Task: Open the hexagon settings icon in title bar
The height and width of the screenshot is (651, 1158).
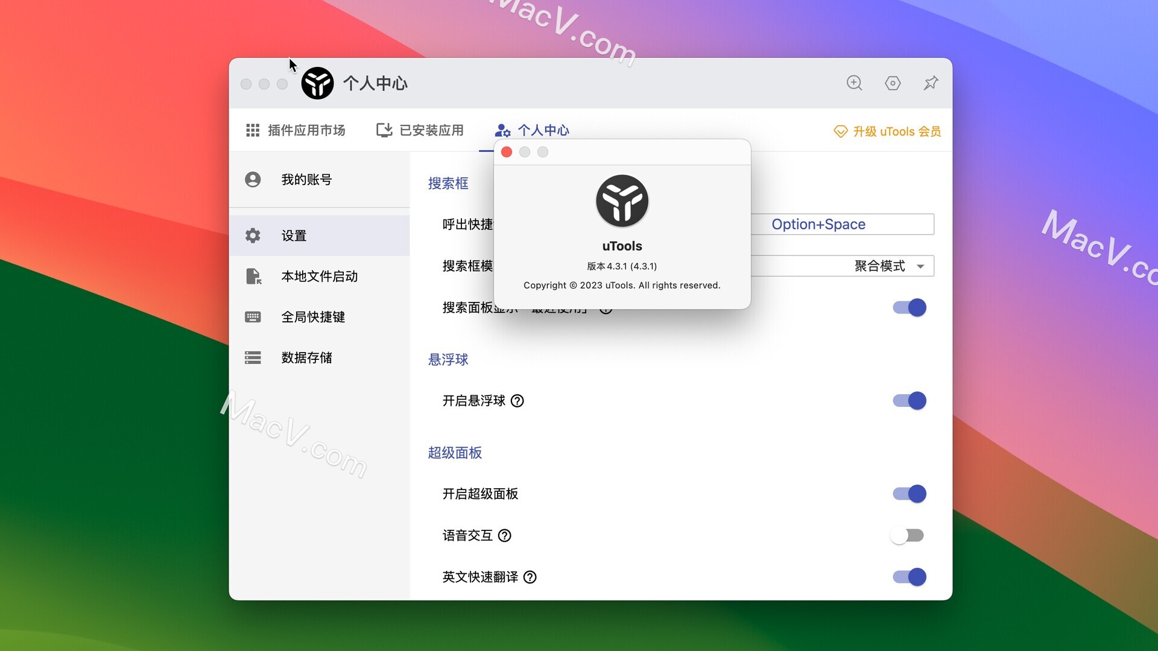Action: click(x=893, y=83)
